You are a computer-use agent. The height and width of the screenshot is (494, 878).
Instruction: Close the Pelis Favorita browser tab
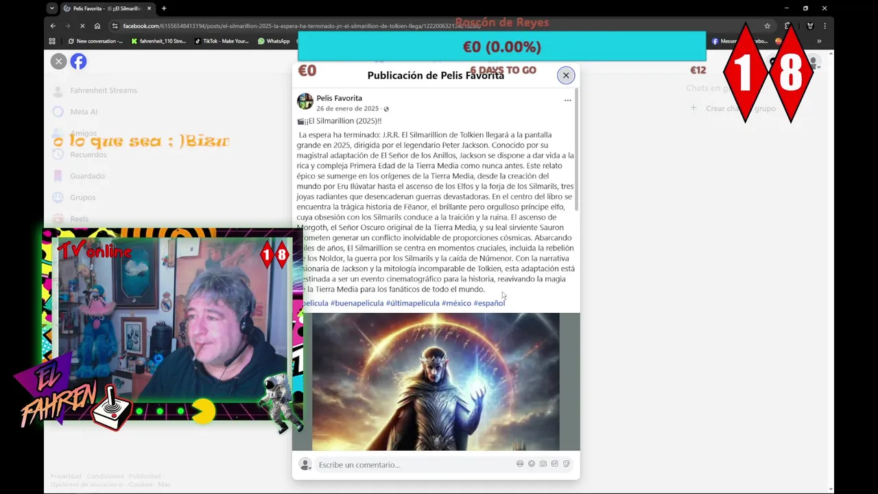tap(149, 8)
